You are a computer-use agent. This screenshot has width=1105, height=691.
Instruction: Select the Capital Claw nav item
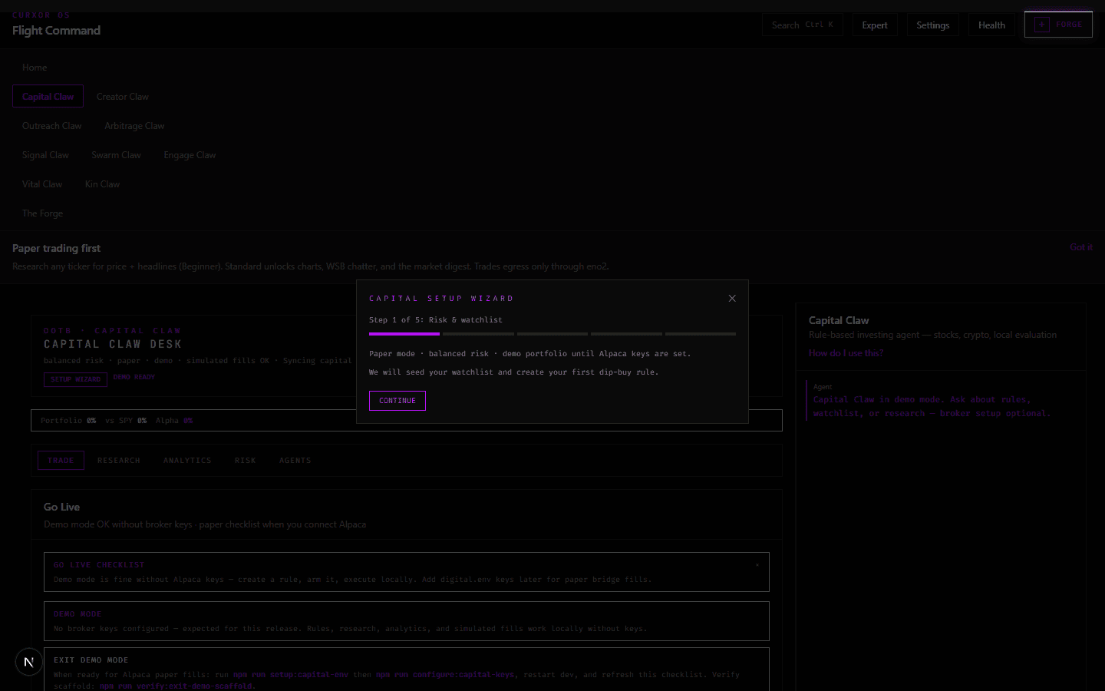coord(48,97)
